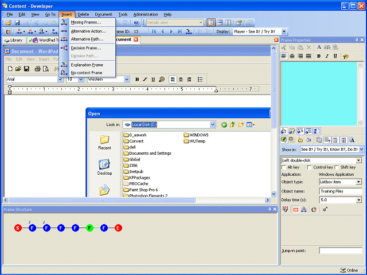Image resolution: width=367 pixels, height=275 pixels.
Task: Click the Object name input field
Action: 340,191
